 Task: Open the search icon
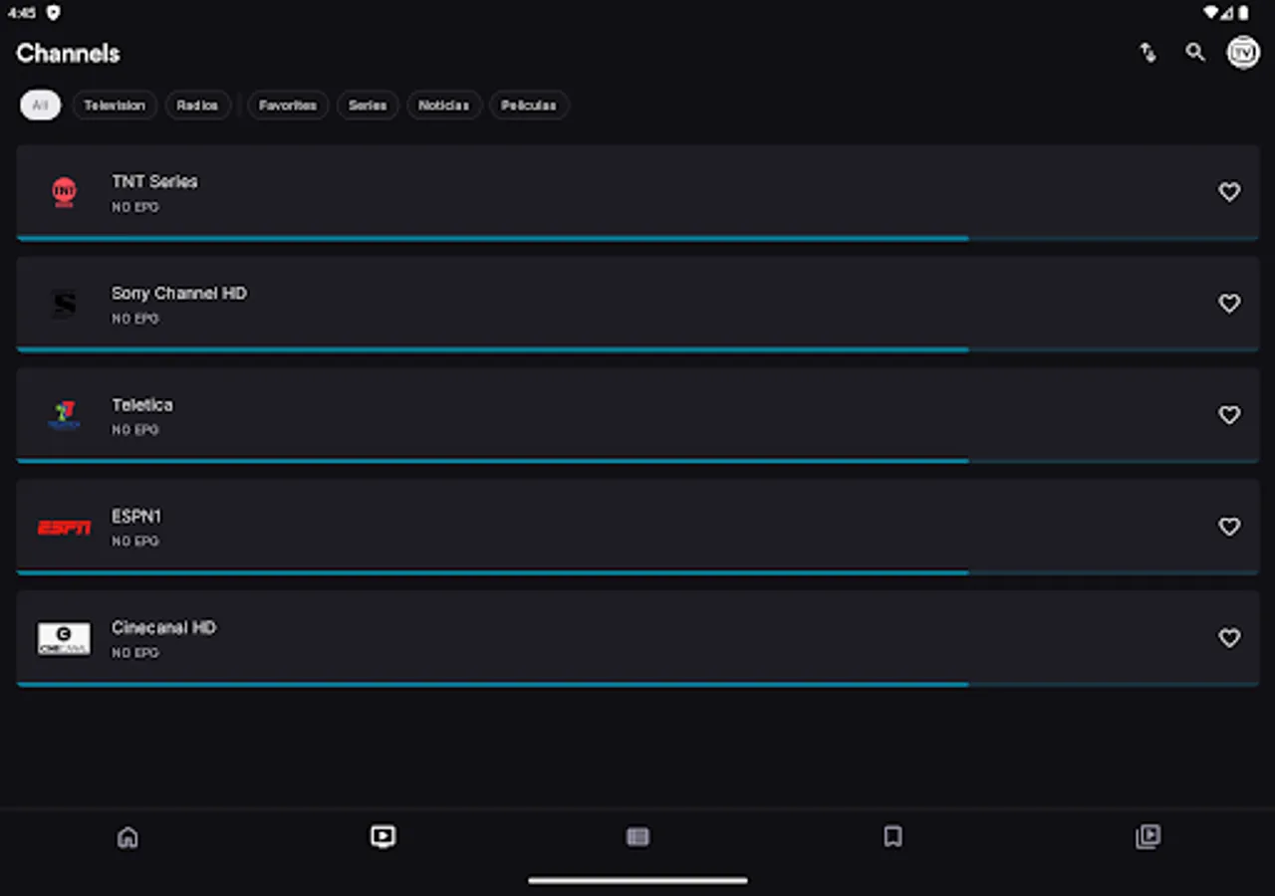click(1195, 53)
